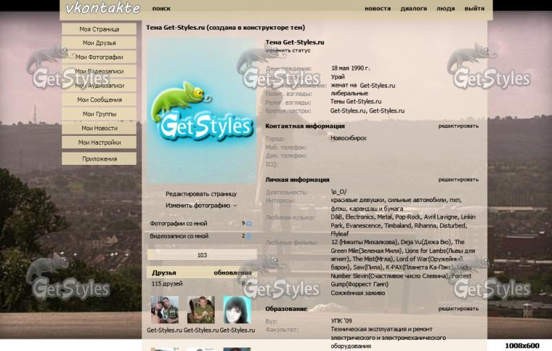Open the third friend's dark-haired avatar

[237, 310]
